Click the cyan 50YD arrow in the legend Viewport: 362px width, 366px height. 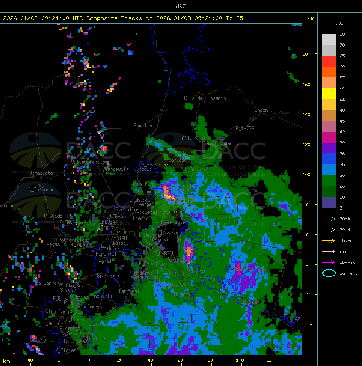pyautogui.click(x=329, y=219)
